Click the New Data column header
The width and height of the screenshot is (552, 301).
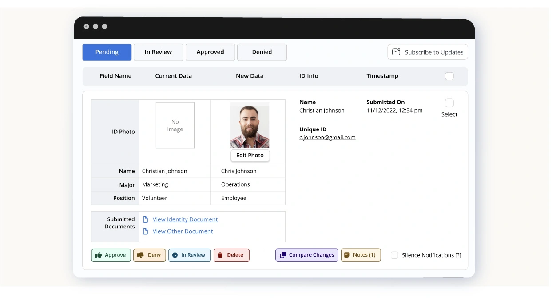tap(250, 76)
